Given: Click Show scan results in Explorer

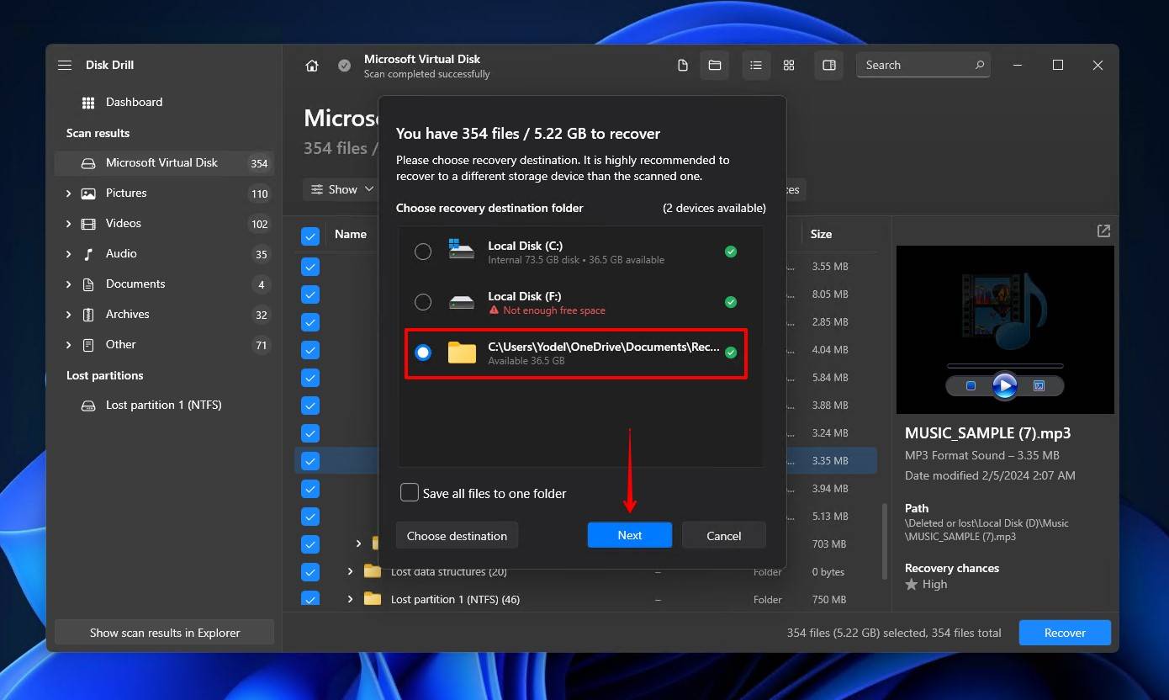Looking at the screenshot, I should click(165, 633).
